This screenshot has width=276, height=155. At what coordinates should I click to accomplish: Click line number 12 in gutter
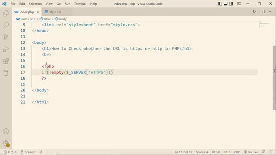(23, 43)
